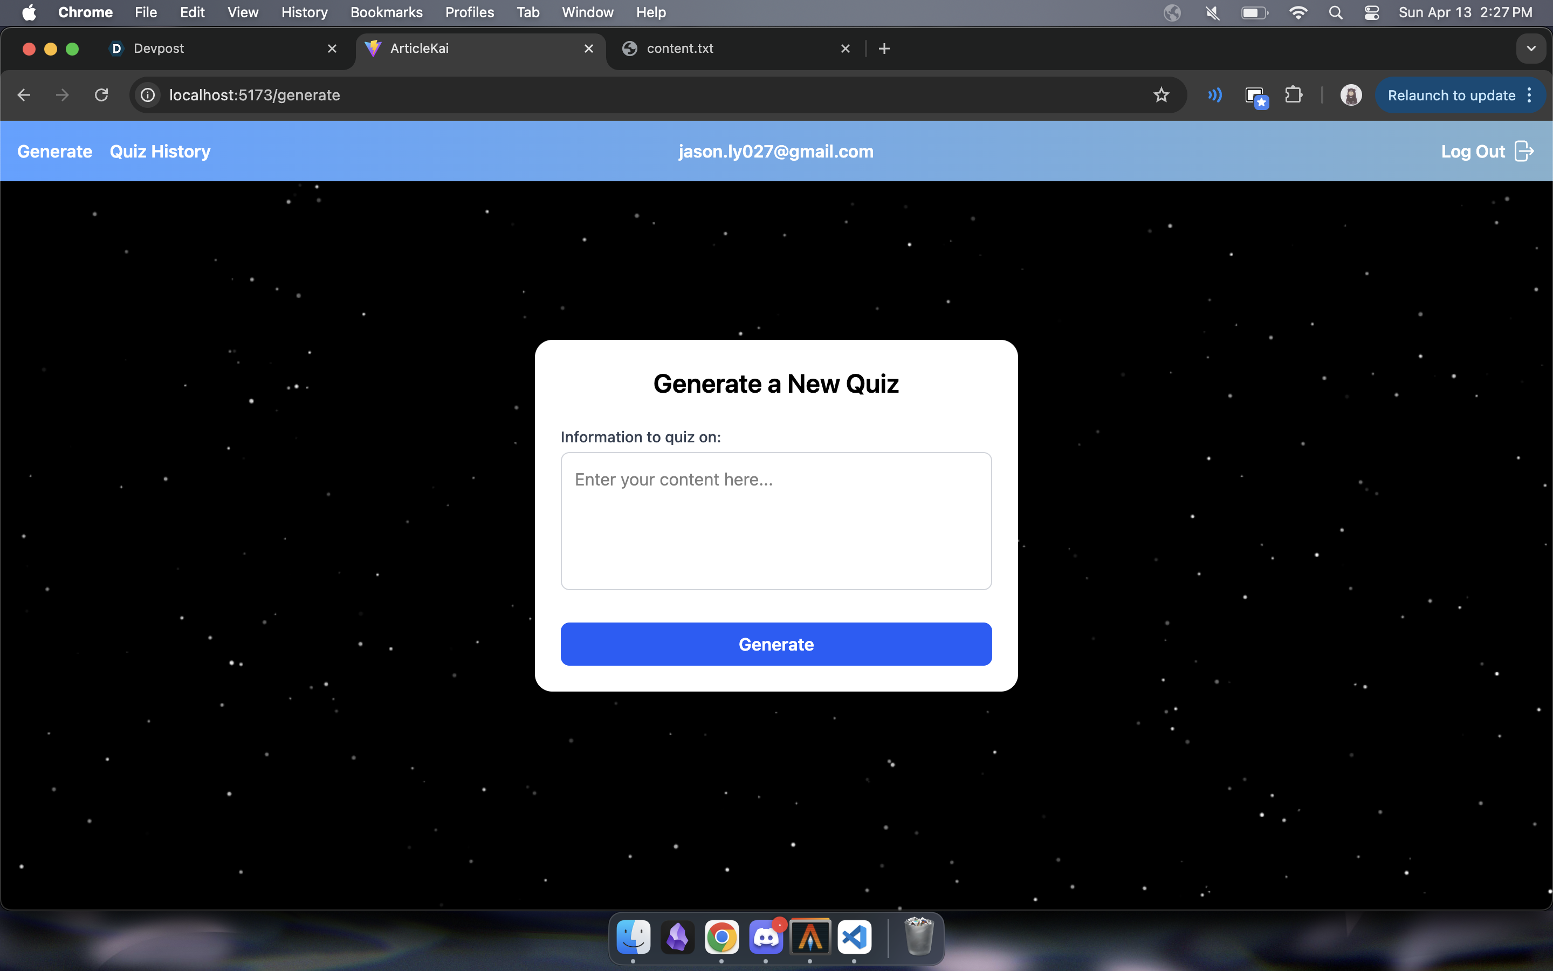Viewport: 1553px width, 971px height.
Task: Click the Log Out icon
Action: [x=1523, y=152]
